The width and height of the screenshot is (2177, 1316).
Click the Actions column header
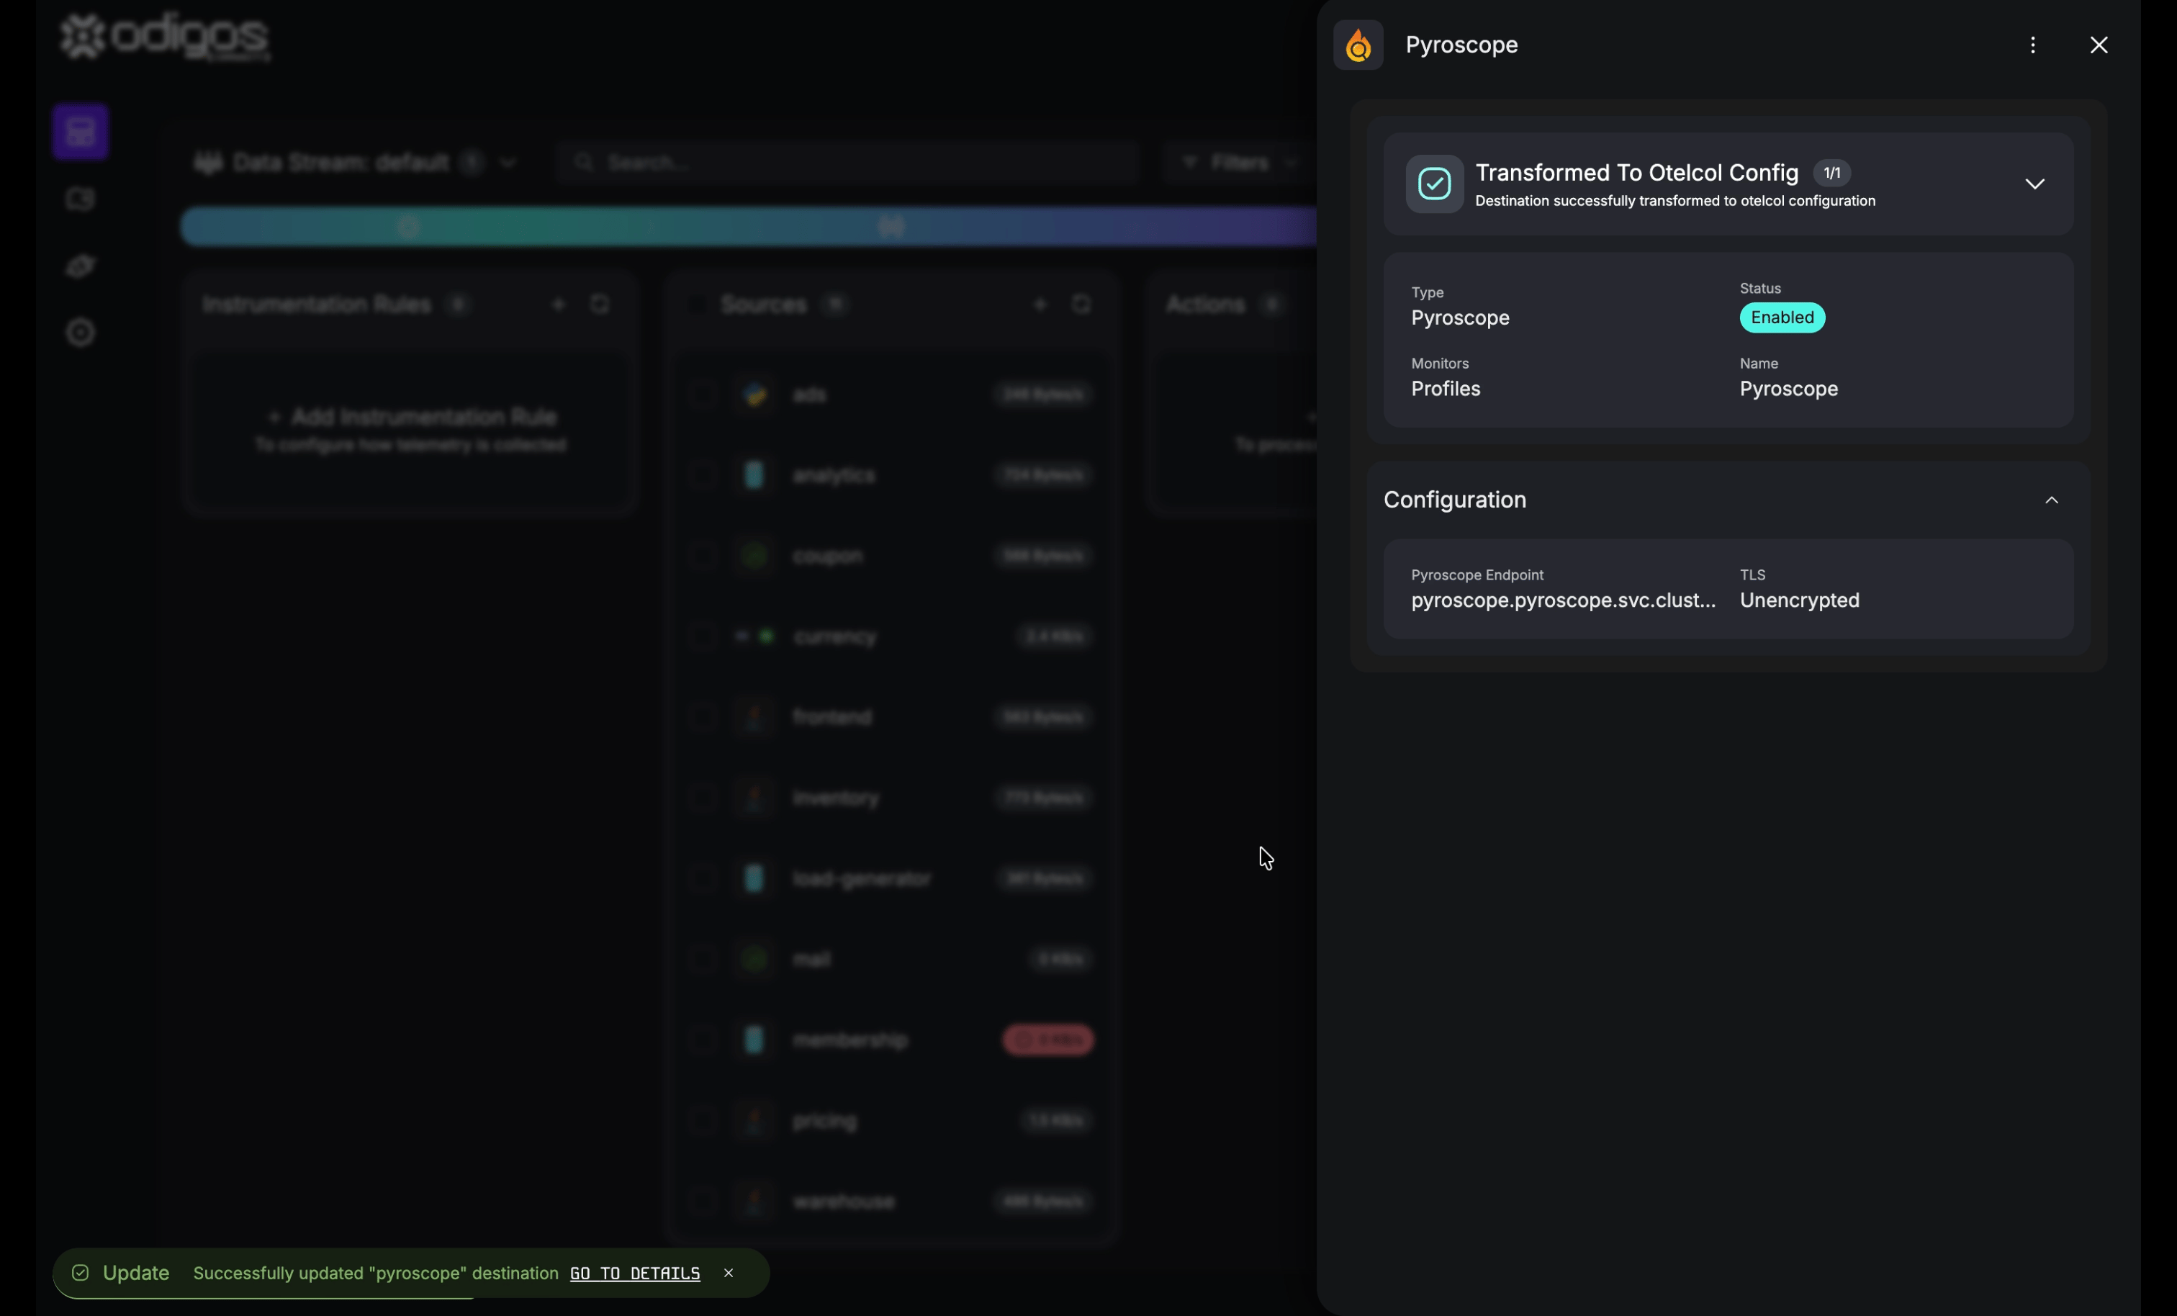click(1206, 305)
